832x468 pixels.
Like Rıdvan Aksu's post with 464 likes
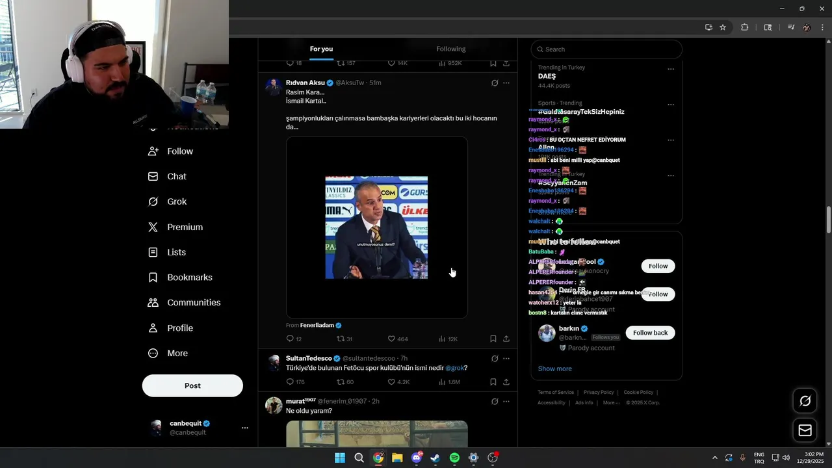coord(398,339)
